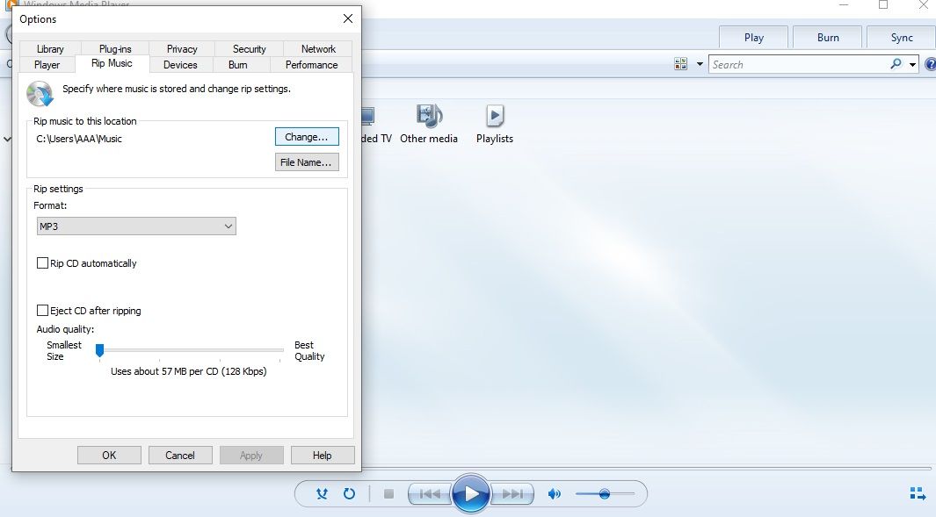
Task: Switch to the Privacy tab
Action: (x=182, y=49)
